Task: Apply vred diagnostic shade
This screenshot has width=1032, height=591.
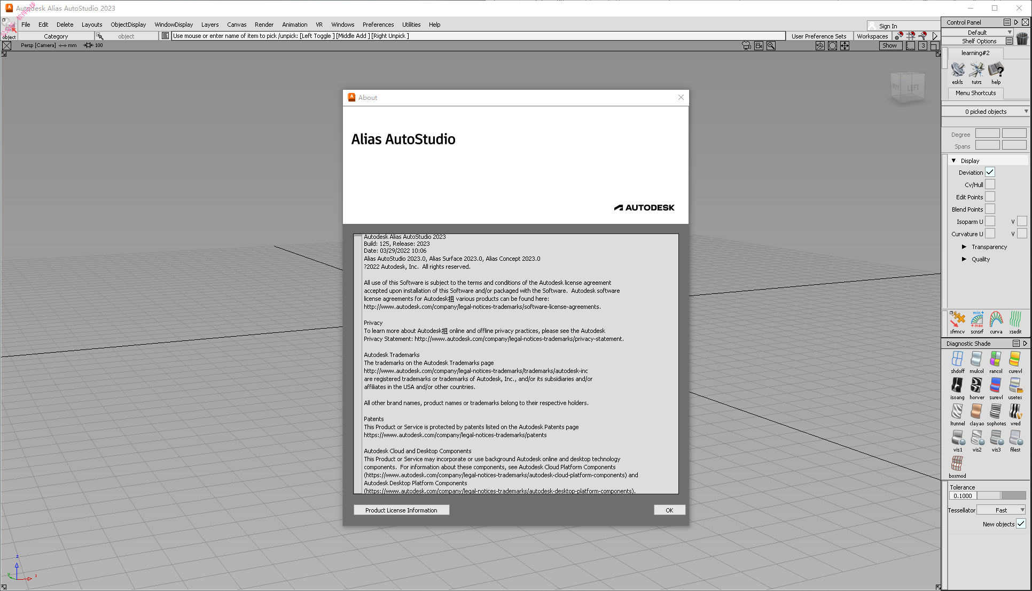Action: pyautogui.click(x=1015, y=414)
